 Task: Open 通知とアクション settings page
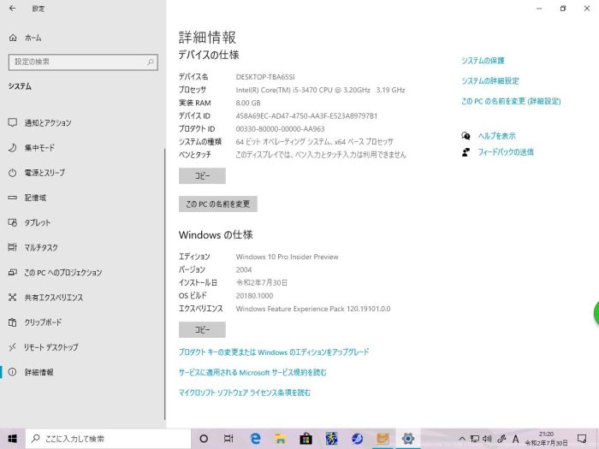(x=47, y=122)
